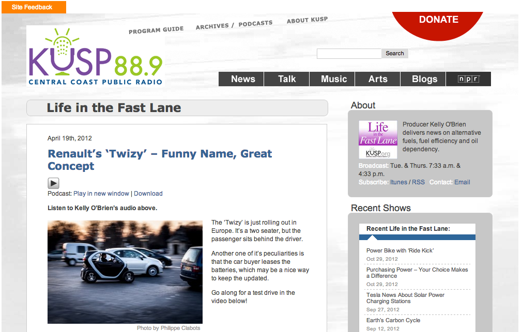This screenshot has width=522, height=332.
Task: Click the Sep 12, 2012 date
Action: tap(382, 329)
